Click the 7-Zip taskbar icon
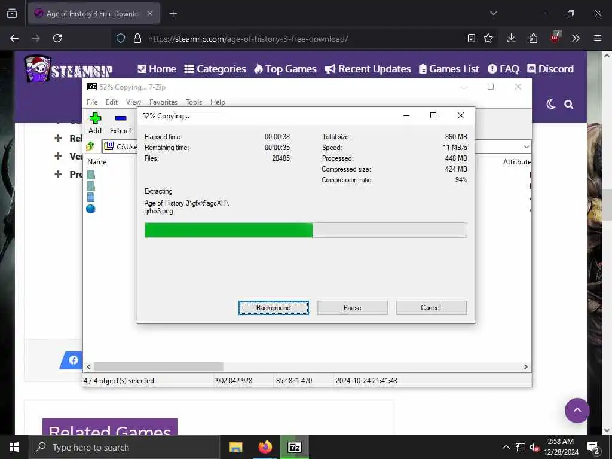Image resolution: width=612 pixels, height=459 pixels. 294,447
